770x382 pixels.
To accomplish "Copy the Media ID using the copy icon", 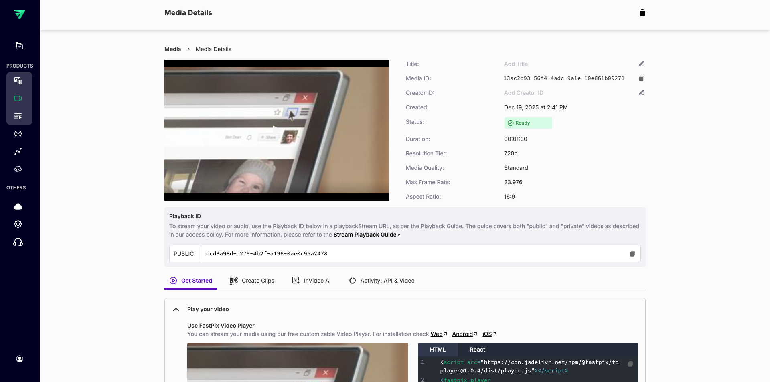I will [642, 78].
